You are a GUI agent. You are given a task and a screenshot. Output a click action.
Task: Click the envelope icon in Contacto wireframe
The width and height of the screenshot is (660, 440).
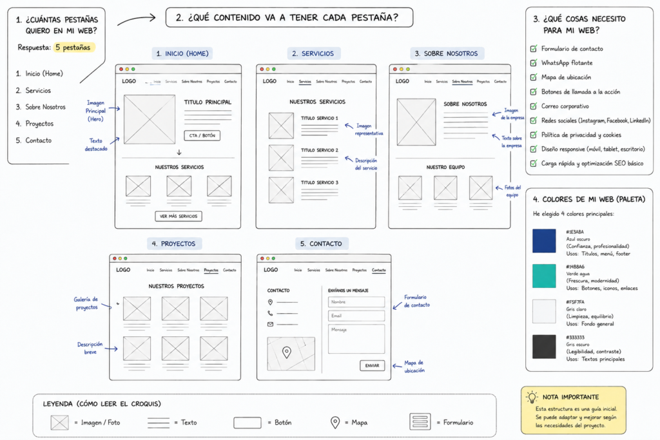[270, 324]
